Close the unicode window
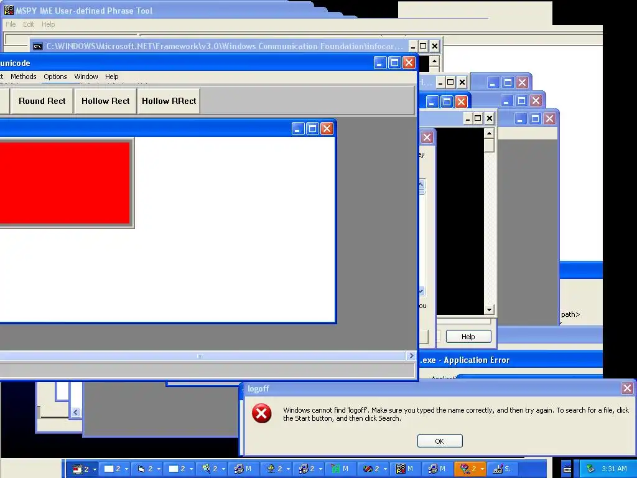The image size is (637, 478). point(409,63)
